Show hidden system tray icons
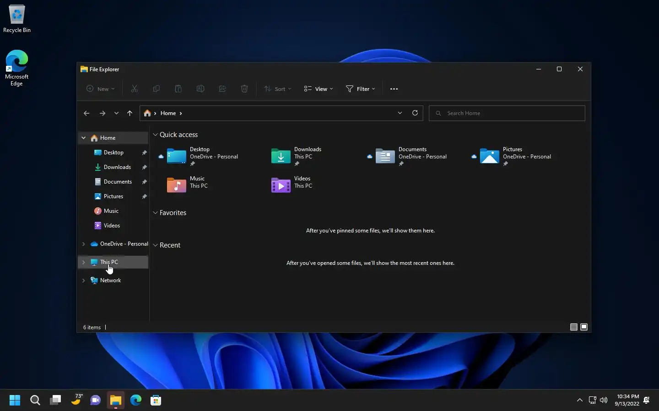The height and width of the screenshot is (411, 659). (x=580, y=400)
